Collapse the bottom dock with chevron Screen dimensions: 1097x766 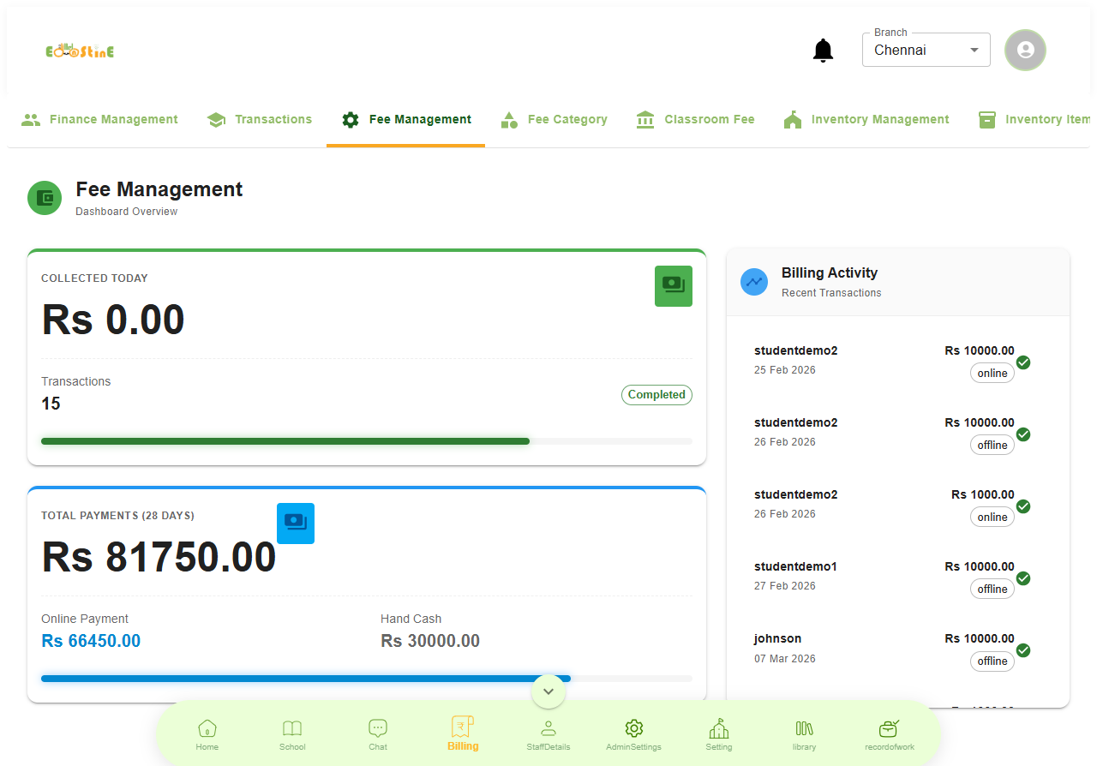tap(548, 691)
